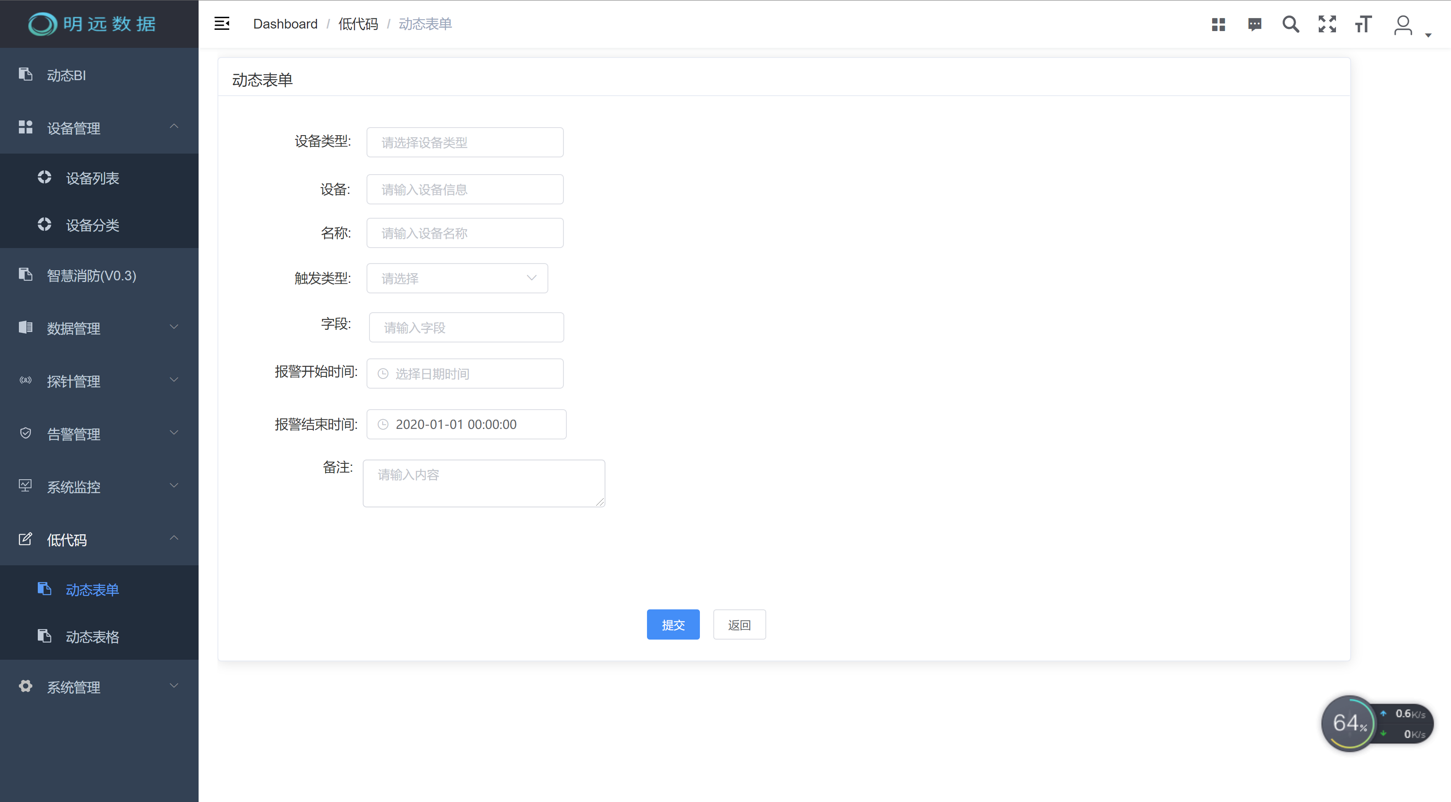
Task: Collapse the 低代码 menu chevron
Action: point(174,538)
